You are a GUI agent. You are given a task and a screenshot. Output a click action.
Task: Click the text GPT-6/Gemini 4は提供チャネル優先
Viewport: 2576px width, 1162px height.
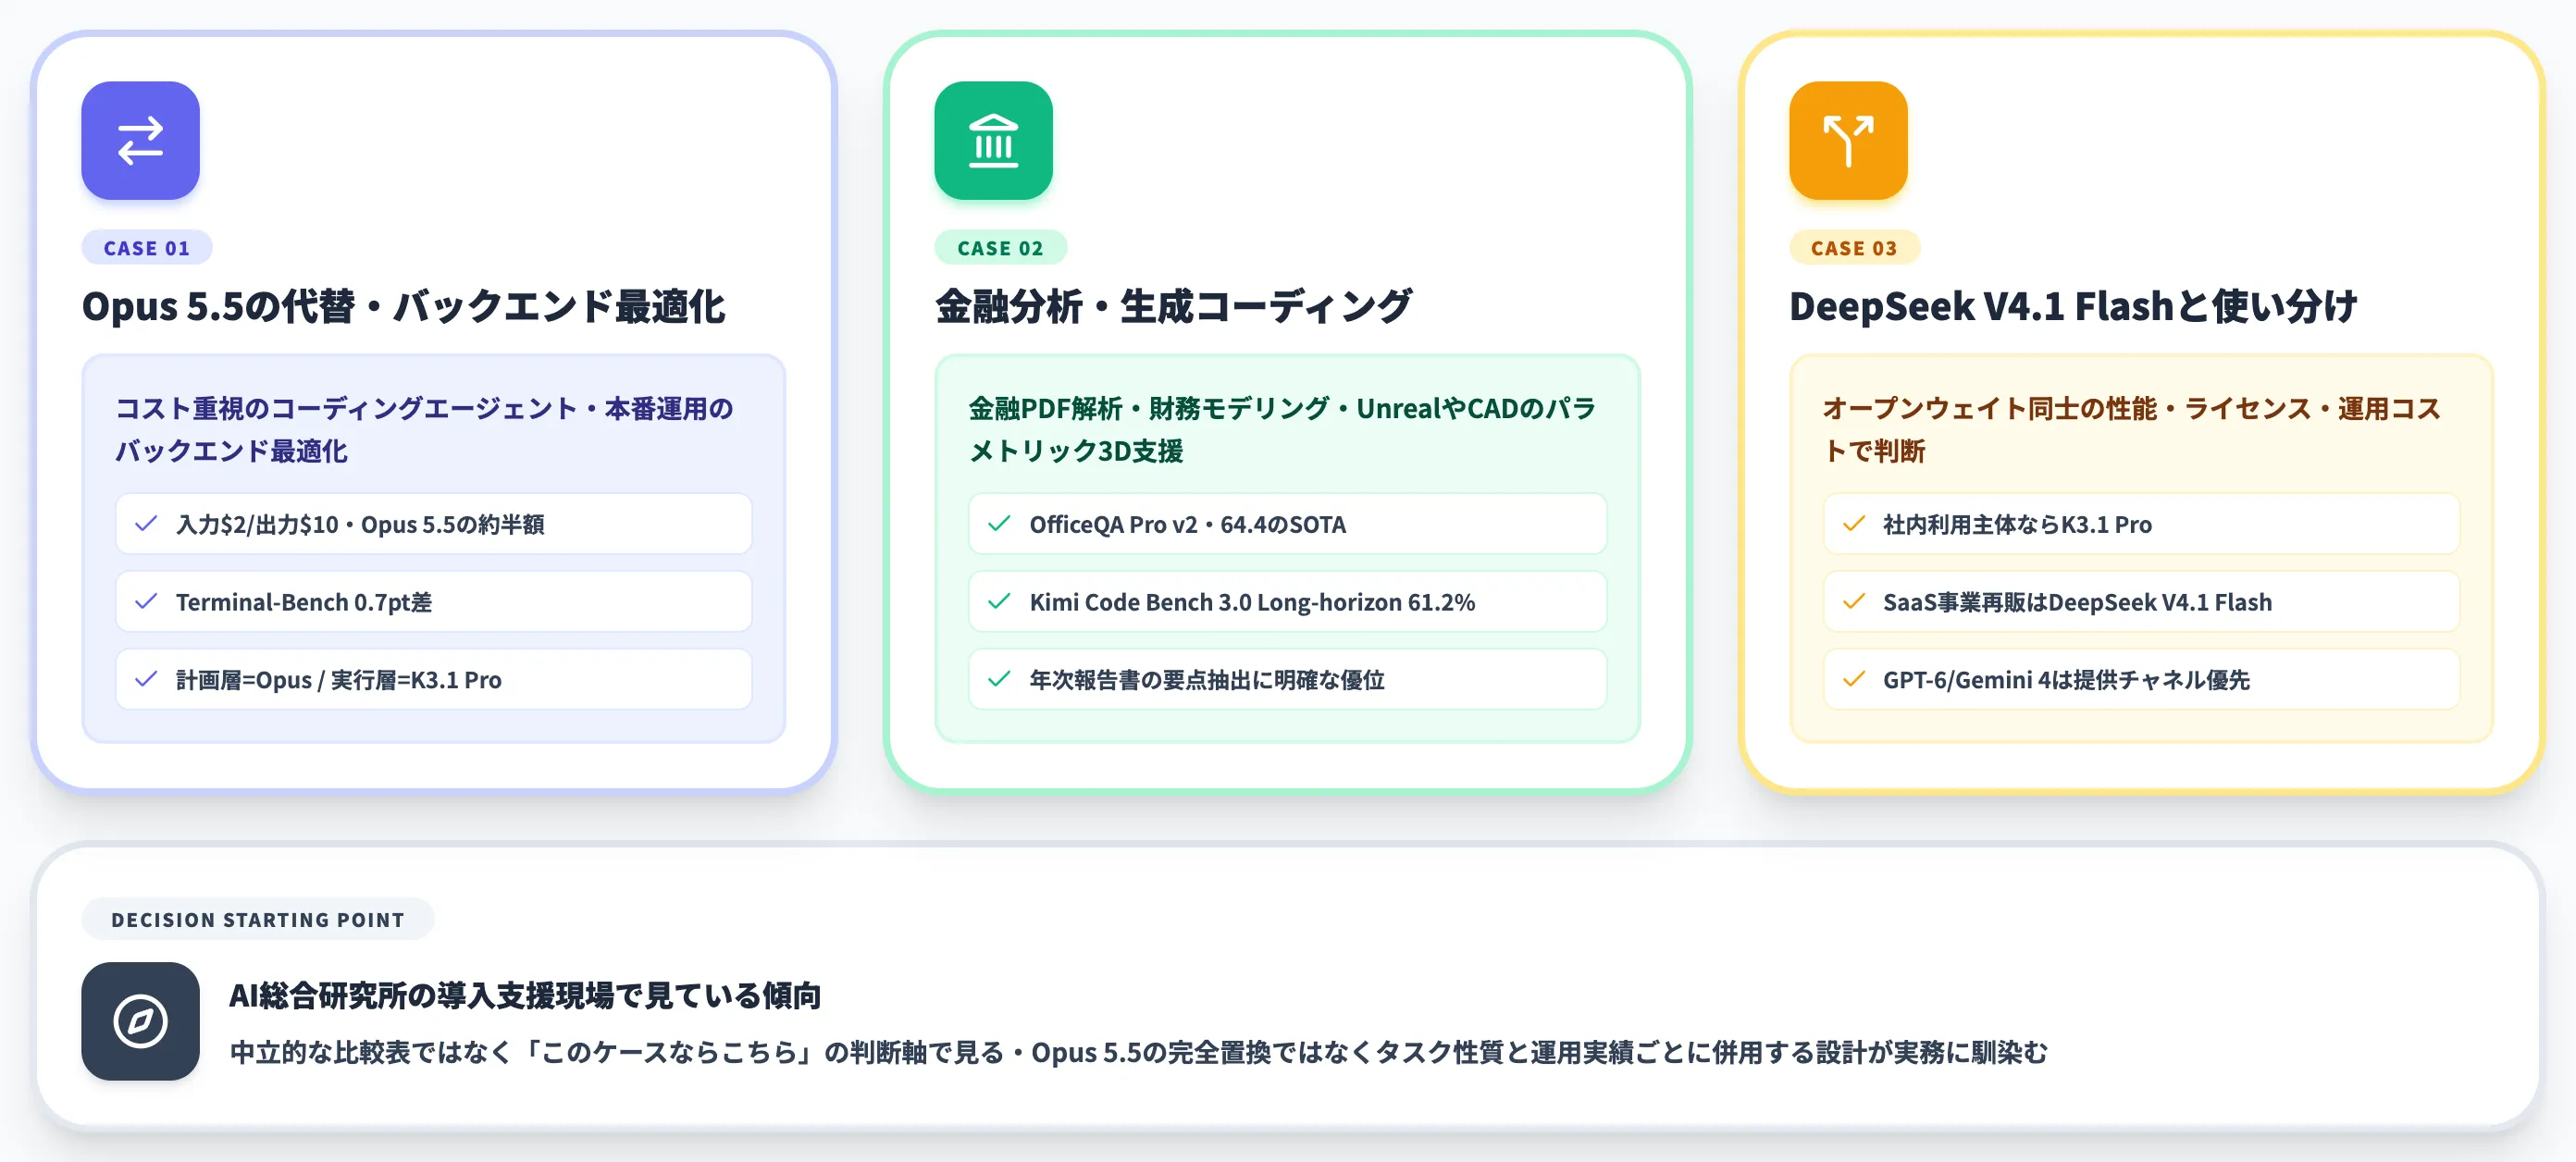(x=2066, y=680)
